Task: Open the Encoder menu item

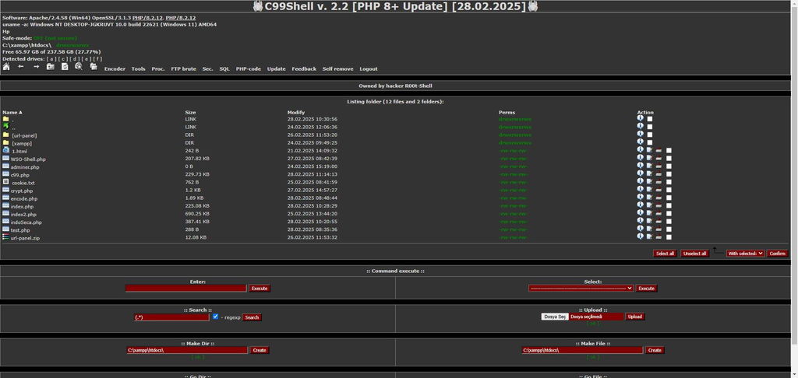Action: coord(115,68)
